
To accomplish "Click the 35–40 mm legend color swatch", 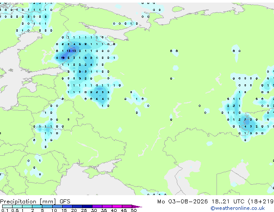I will 107,206.
